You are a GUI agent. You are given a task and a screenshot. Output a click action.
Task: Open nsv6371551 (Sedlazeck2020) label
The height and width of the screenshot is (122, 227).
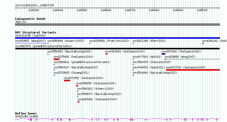tap(84, 78)
